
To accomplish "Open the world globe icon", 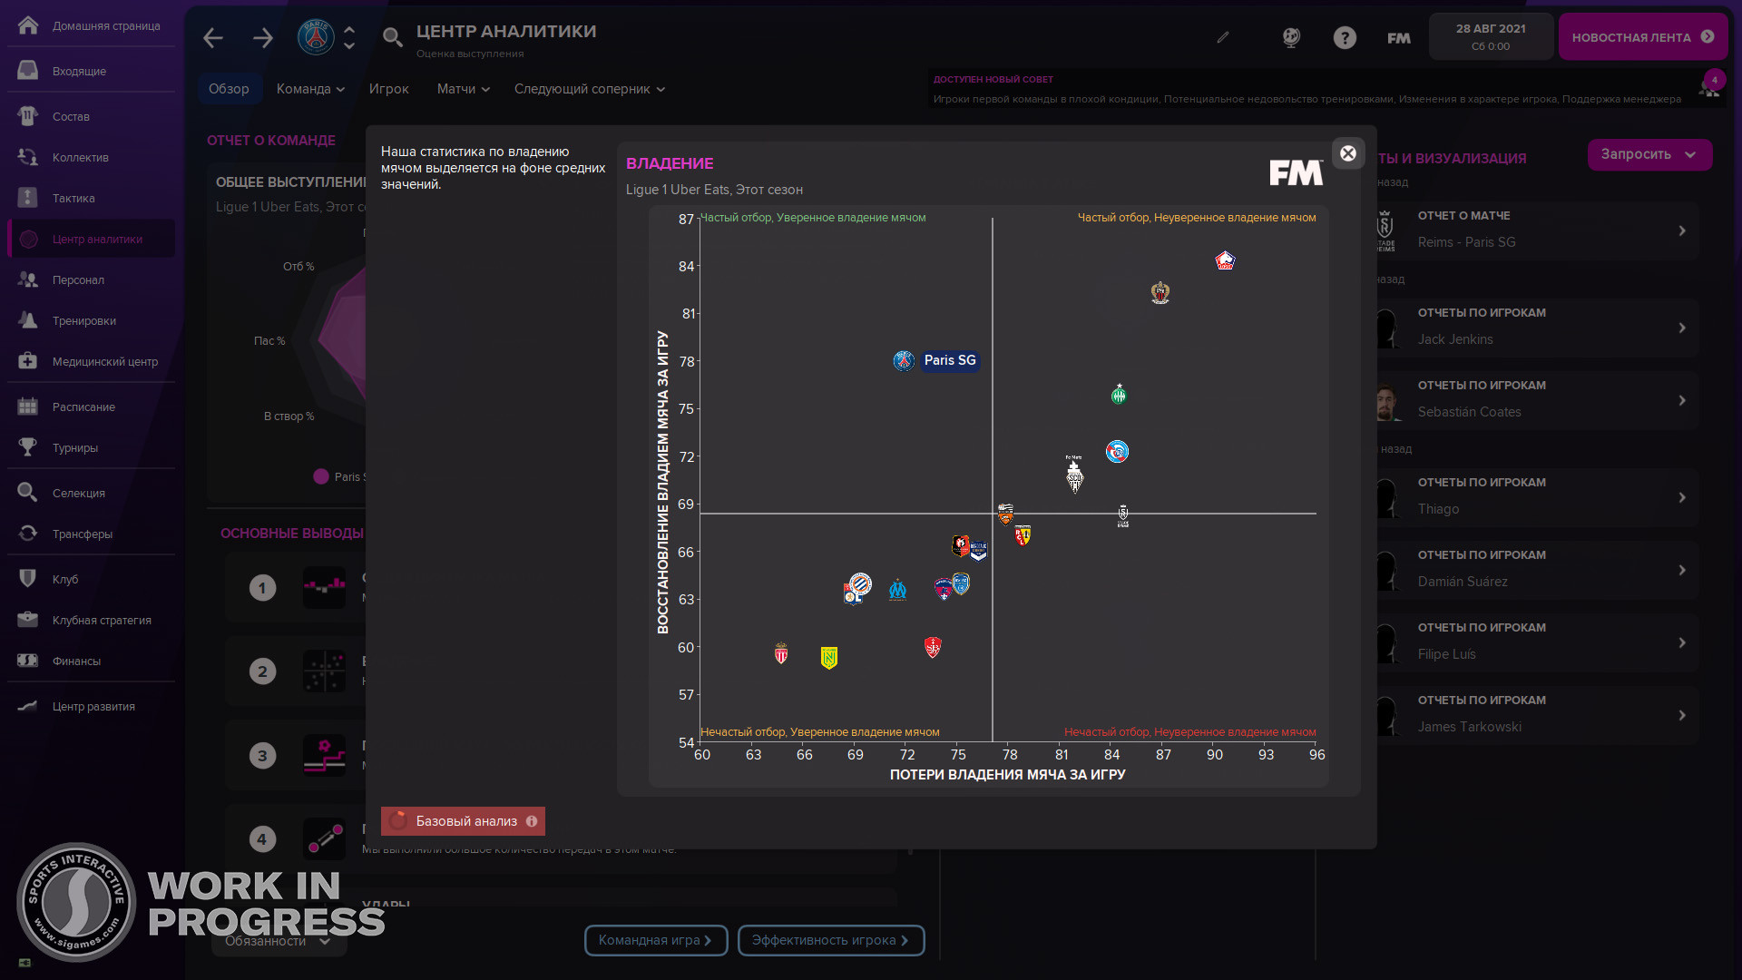I will [1291, 37].
